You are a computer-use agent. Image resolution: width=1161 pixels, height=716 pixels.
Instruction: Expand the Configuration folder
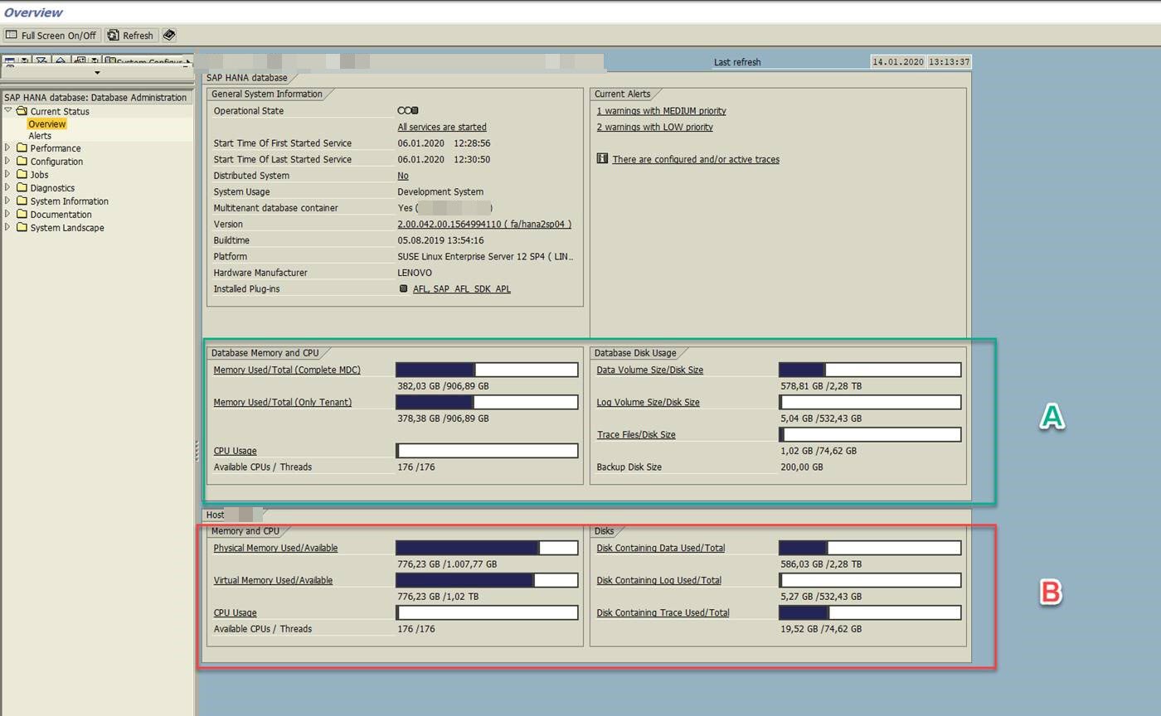tap(8, 161)
